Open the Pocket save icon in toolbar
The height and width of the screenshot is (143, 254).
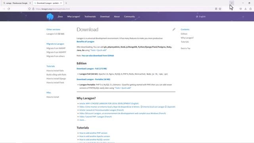(241, 9)
